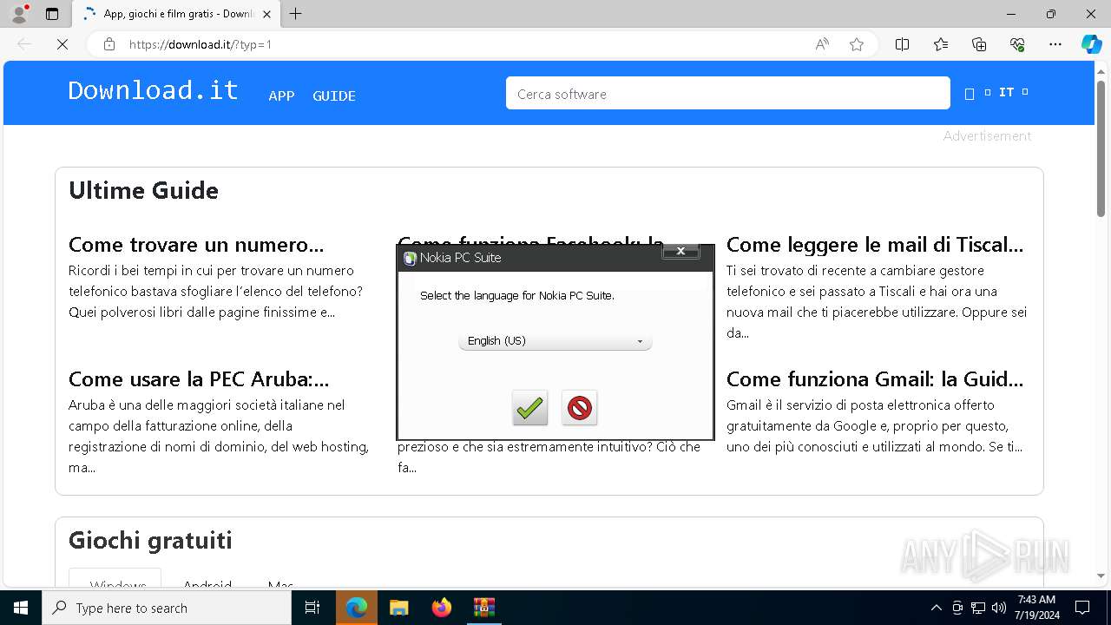Open Edge profile avatar
The width and height of the screenshot is (1111, 625).
(x=19, y=14)
